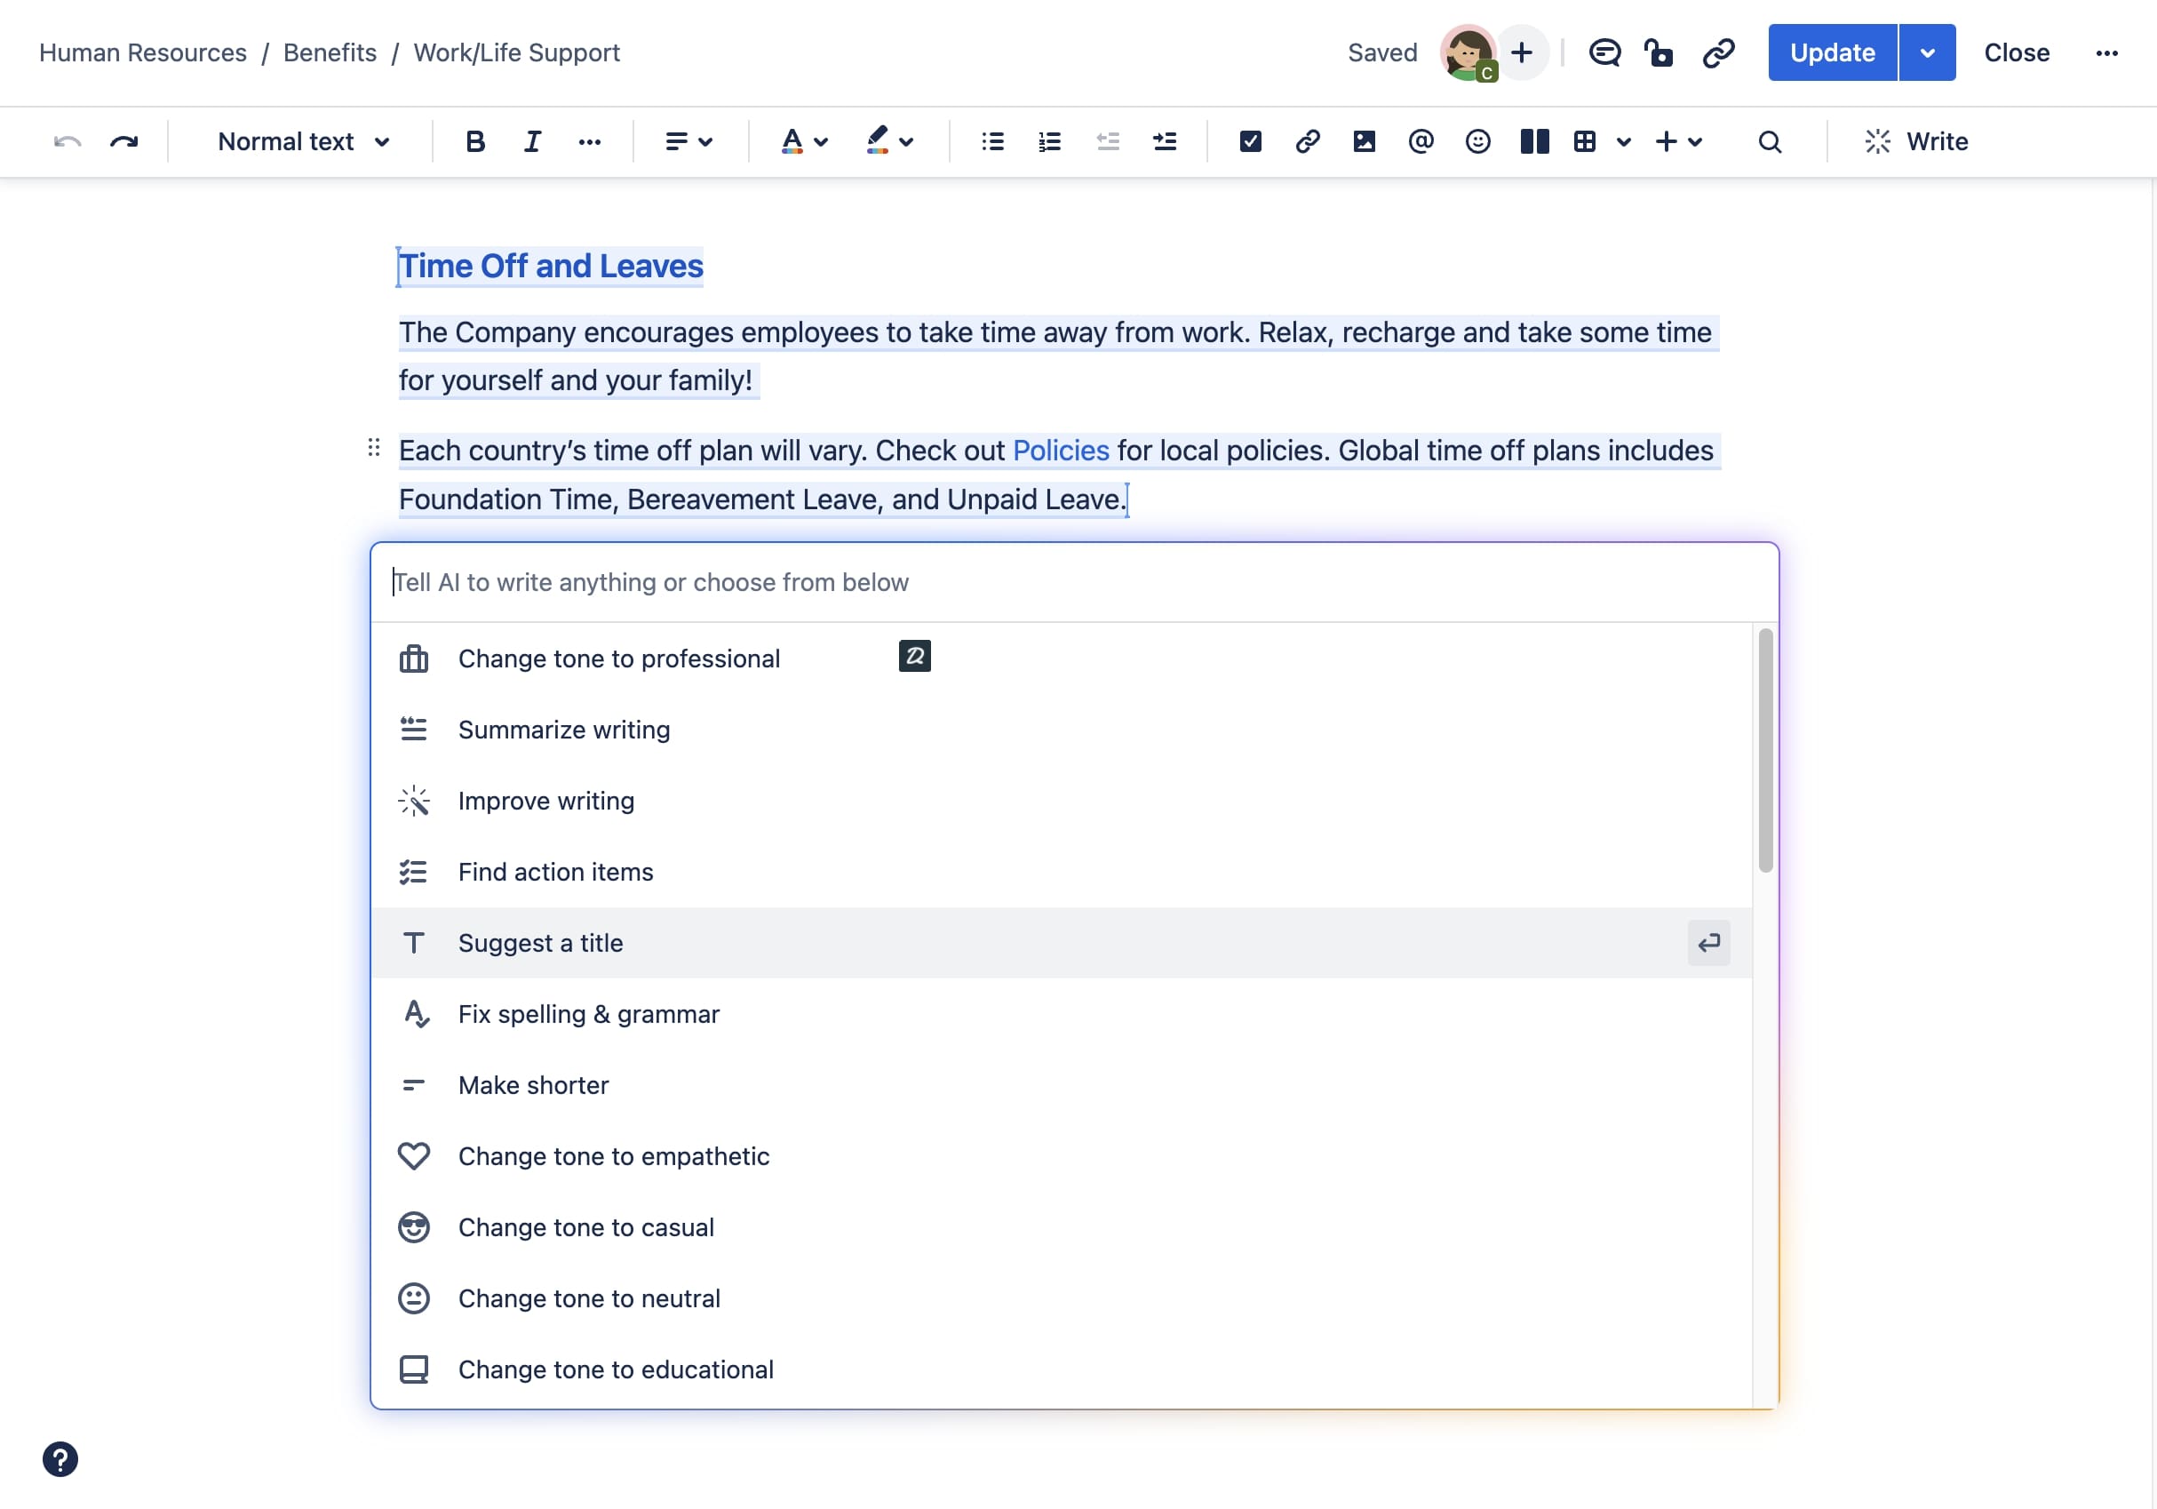
Task: Insert a numbered list
Action: pos(1049,142)
